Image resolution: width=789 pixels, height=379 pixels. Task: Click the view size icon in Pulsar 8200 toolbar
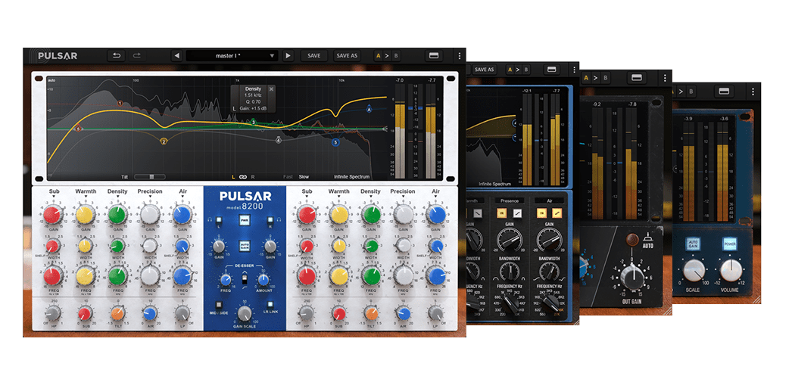(433, 56)
